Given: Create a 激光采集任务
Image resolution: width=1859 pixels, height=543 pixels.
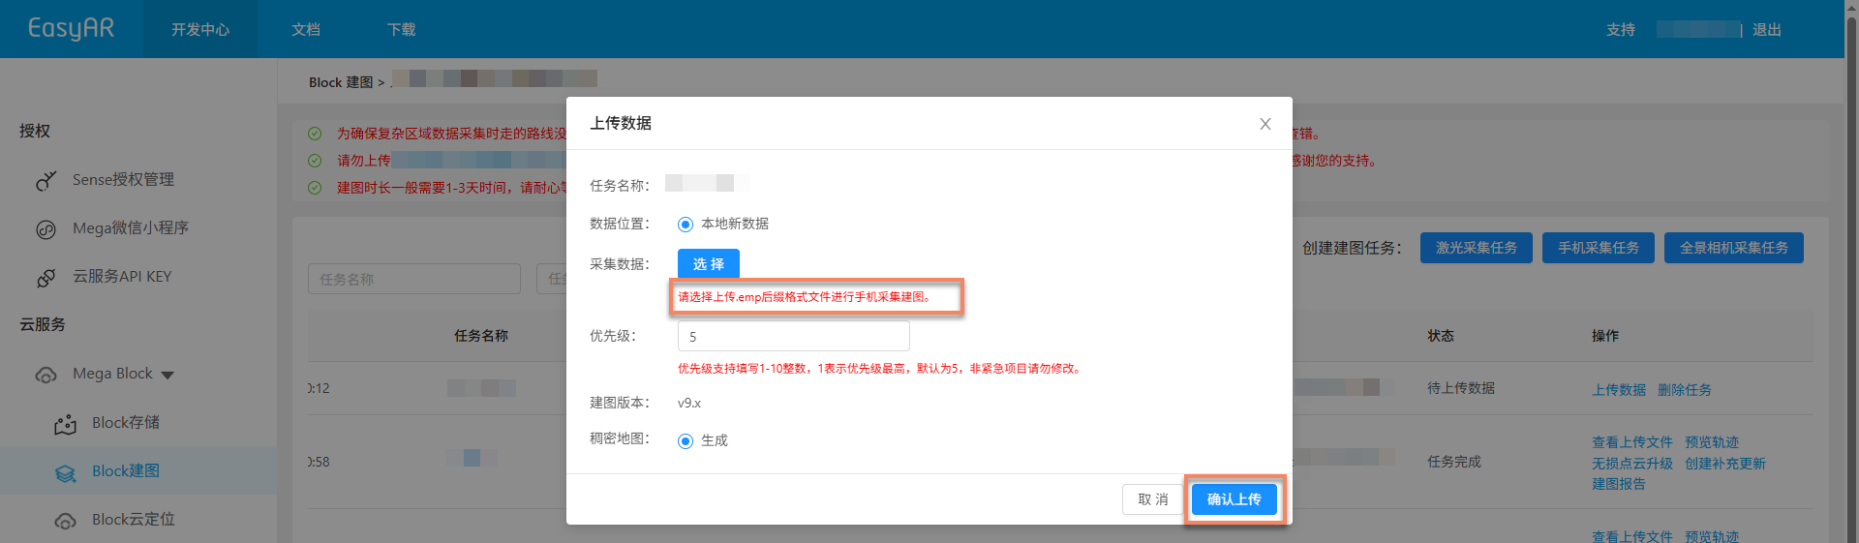Looking at the screenshot, I should coord(1477,248).
